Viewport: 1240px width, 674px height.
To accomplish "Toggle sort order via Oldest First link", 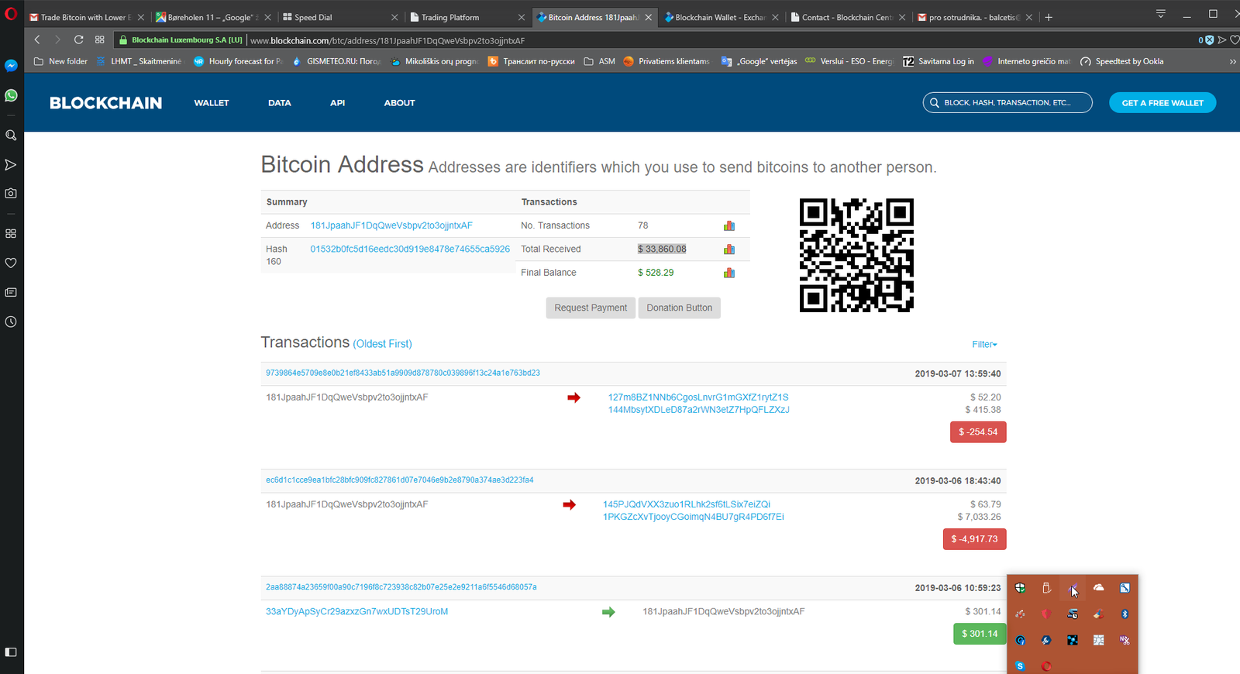I will click(382, 344).
